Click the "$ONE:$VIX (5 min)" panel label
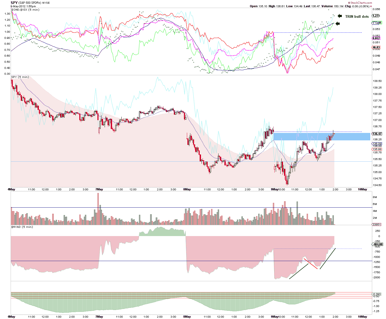The image size is (386, 319). (25, 10)
